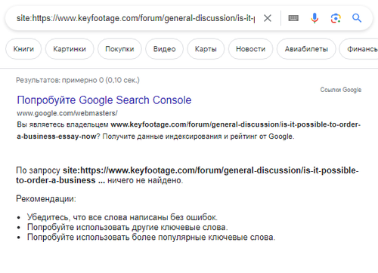
Task: Click the Рекомендации heading text
Action: [46, 198]
